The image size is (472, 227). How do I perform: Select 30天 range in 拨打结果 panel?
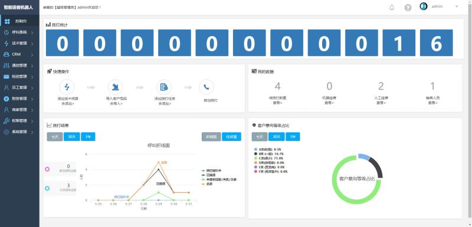coord(71,137)
